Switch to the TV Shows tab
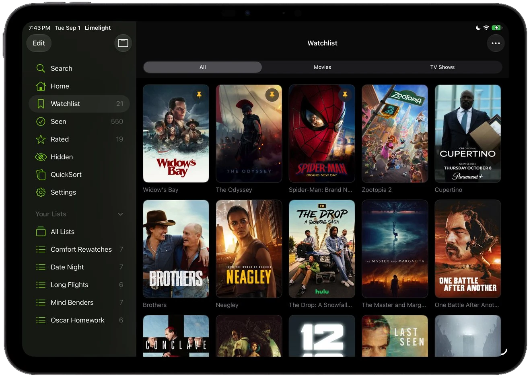 click(x=442, y=67)
